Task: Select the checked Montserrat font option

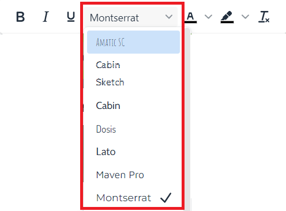Action: pyautogui.click(x=133, y=198)
